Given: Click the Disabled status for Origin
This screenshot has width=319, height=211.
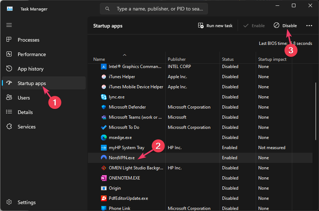Looking at the screenshot, I should tap(230, 188).
